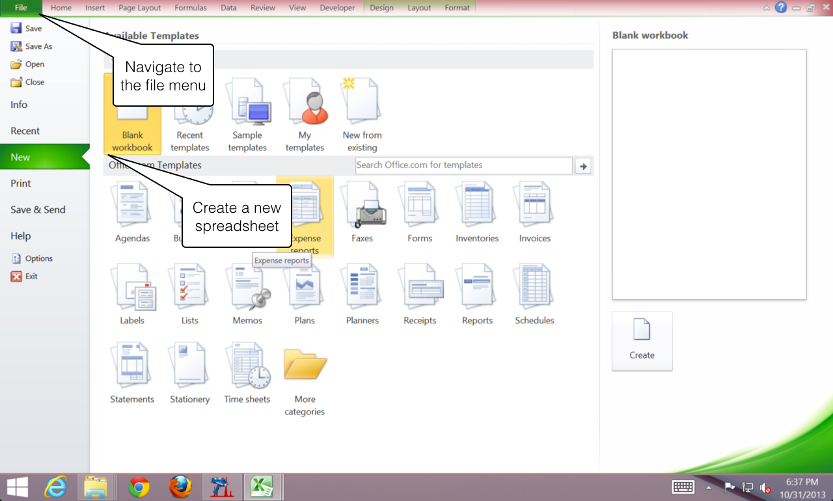Switch to the Developer ribbon tab

coord(337,8)
